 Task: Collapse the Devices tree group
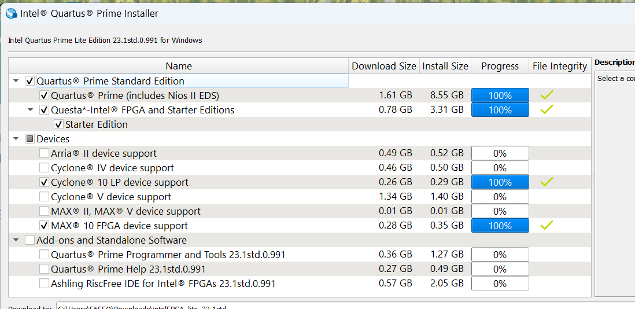pos(16,139)
